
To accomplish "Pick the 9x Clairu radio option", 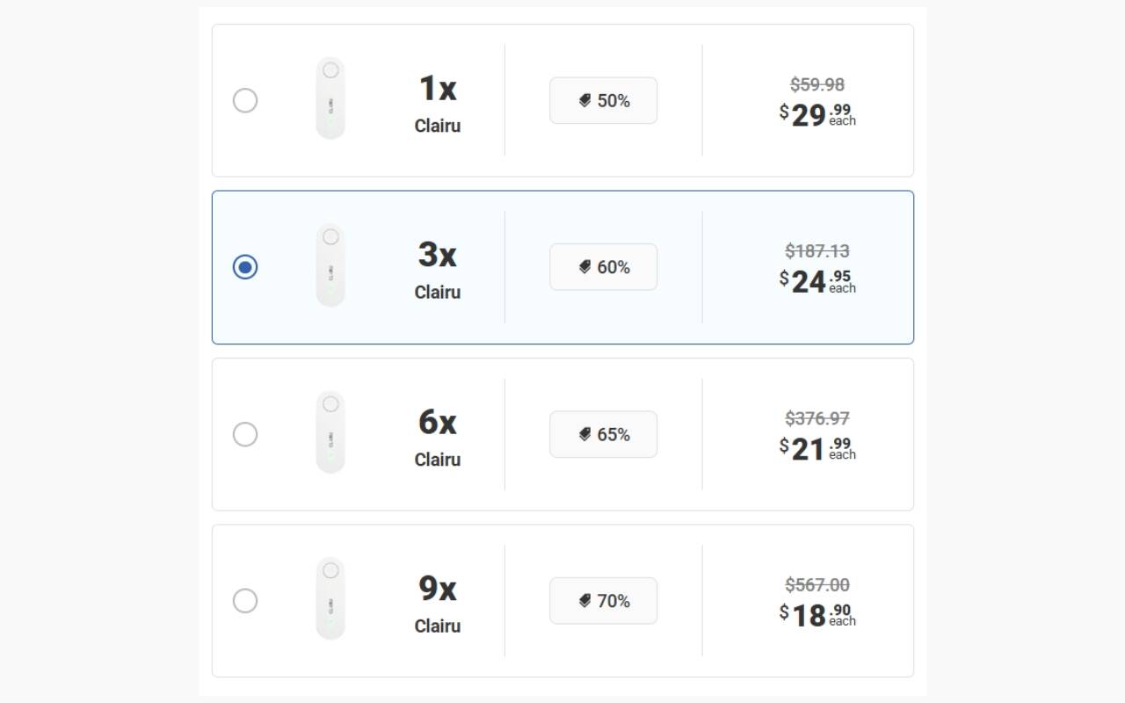I will (245, 600).
